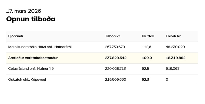This screenshot has width=205, height=104.
Task: Click the 'Frávik kr.' column header
Action: (x=173, y=36)
